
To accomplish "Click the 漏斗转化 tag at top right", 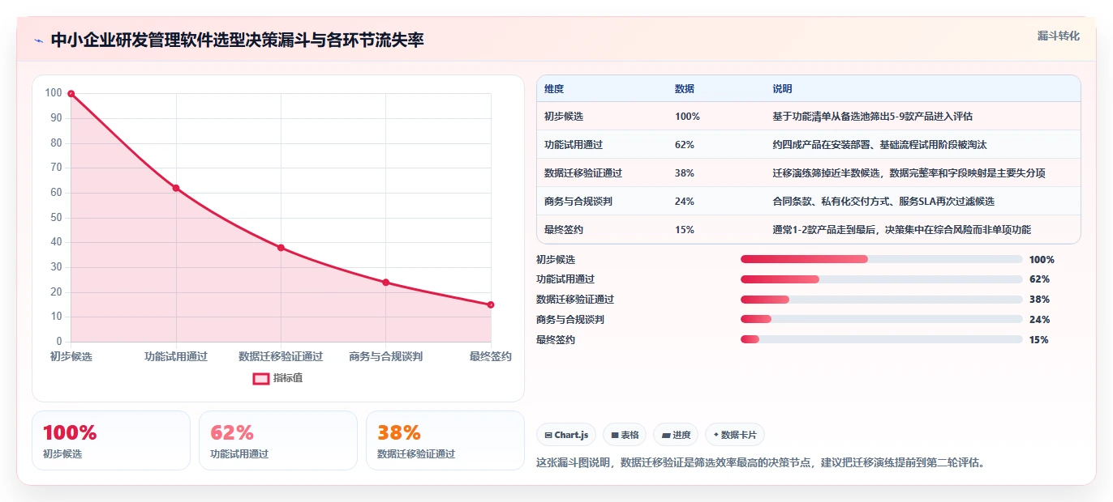I will (1059, 36).
